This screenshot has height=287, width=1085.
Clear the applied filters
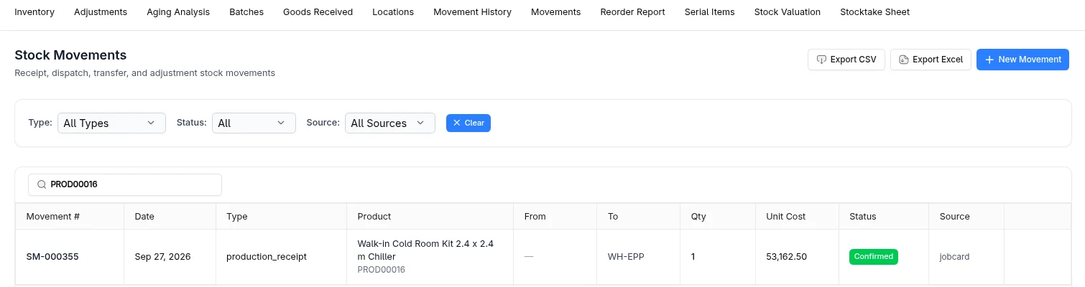468,123
